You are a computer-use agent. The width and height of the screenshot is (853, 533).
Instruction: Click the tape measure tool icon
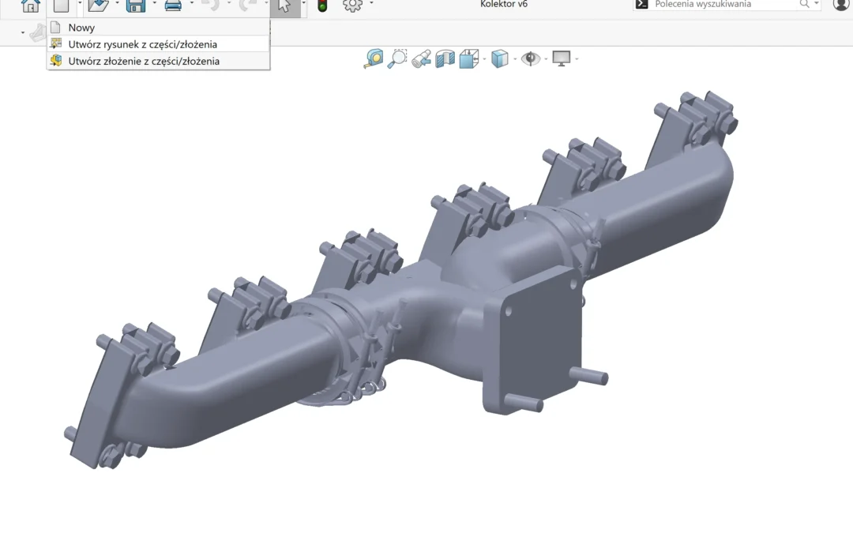pyautogui.click(x=374, y=58)
